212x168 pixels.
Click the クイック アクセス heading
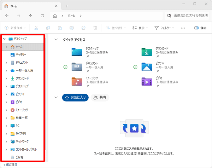coord(74,40)
